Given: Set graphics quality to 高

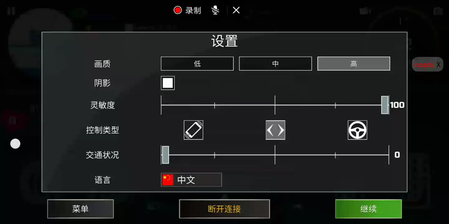Looking at the screenshot, I should (354, 64).
